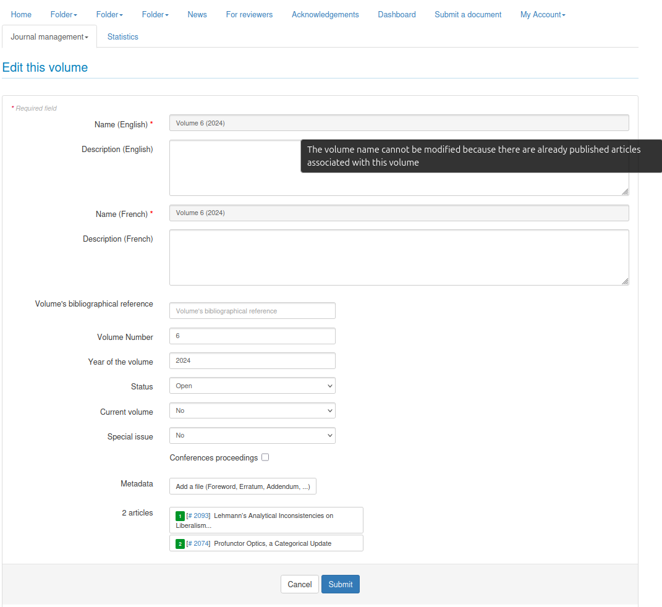This screenshot has width=662, height=607.
Task: Click green badge number 1 on first article
Action: click(180, 516)
